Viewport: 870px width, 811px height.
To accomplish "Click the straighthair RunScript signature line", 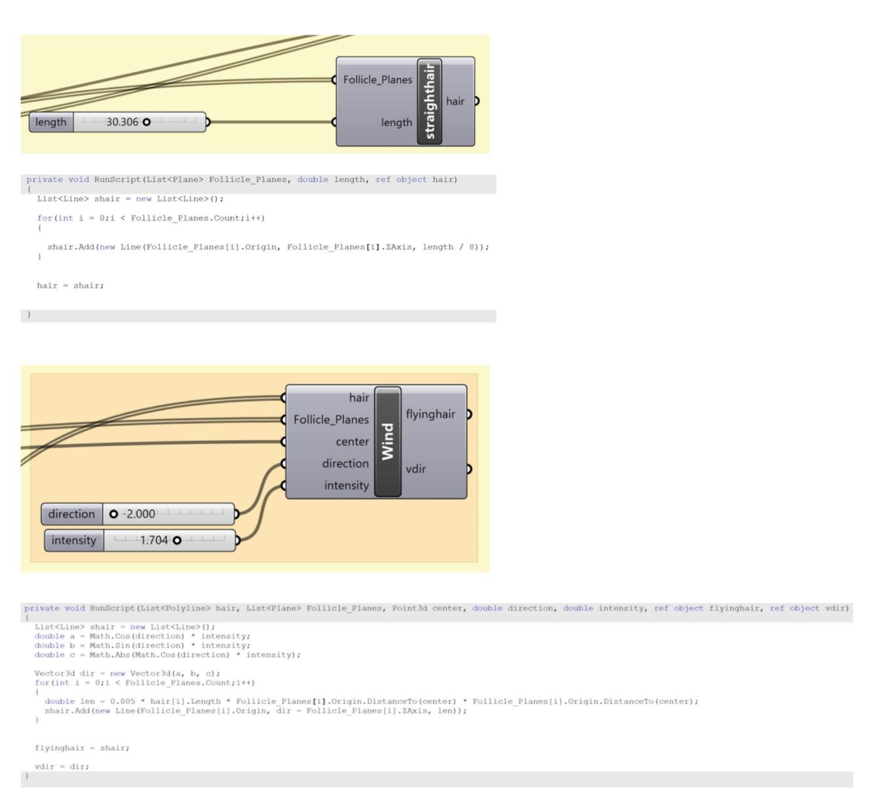I will (241, 180).
